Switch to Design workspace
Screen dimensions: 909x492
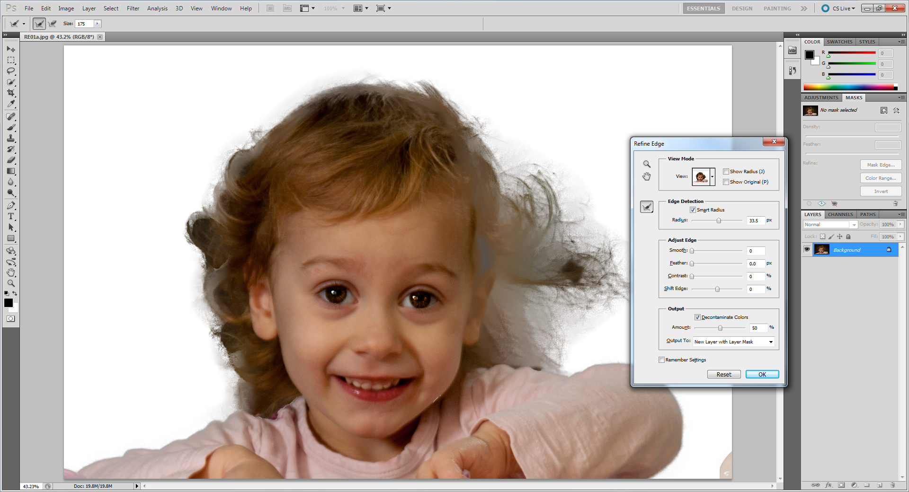coord(742,9)
